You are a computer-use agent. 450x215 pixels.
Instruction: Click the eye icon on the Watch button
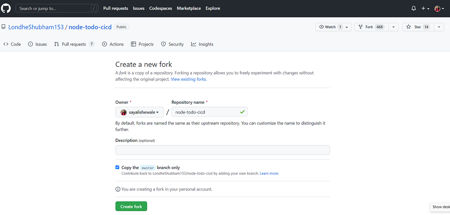coord(321,27)
